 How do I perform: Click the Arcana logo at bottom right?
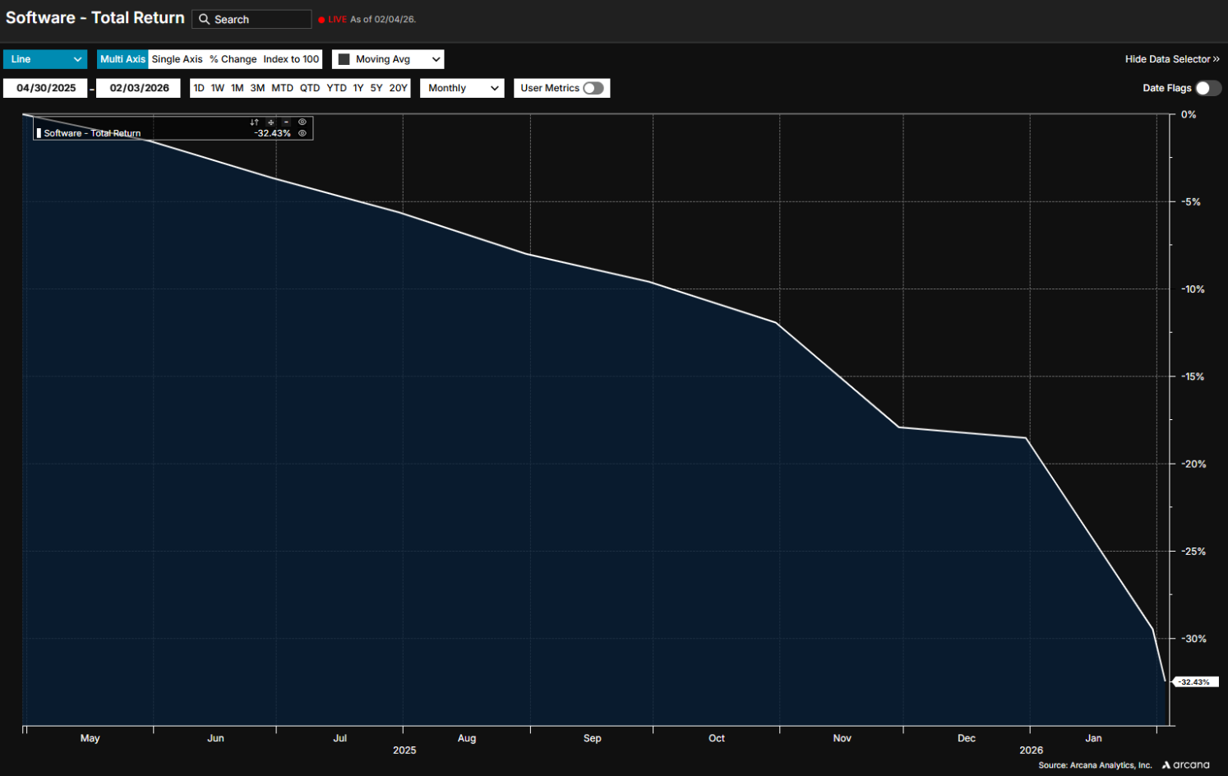tap(1185, 764)
